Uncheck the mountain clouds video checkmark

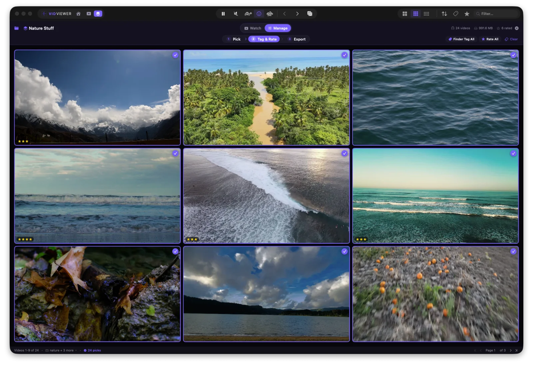175,55
